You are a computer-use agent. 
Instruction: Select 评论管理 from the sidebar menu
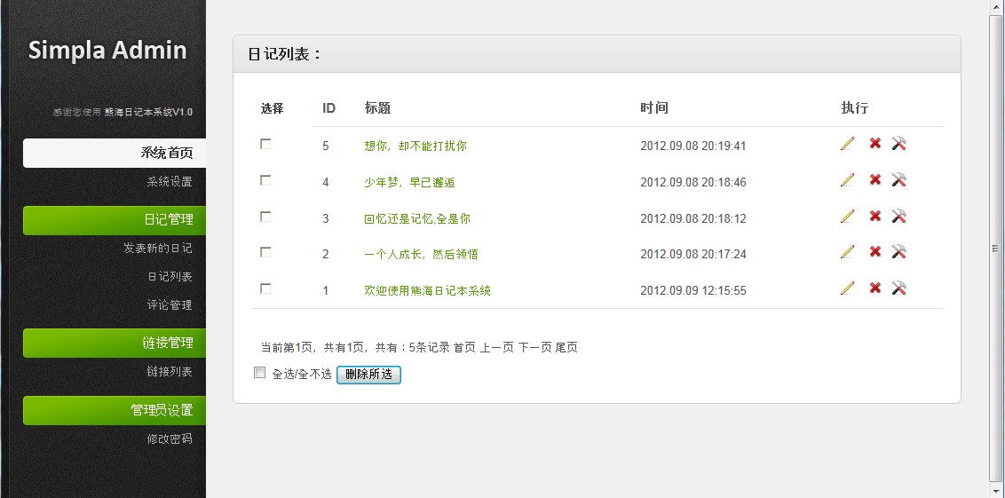pos(170,305)
